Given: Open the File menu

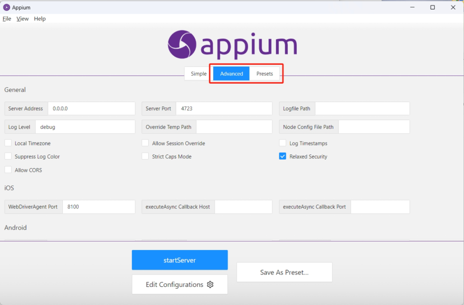Looking at the screenshot, I should tap(7, 18).
